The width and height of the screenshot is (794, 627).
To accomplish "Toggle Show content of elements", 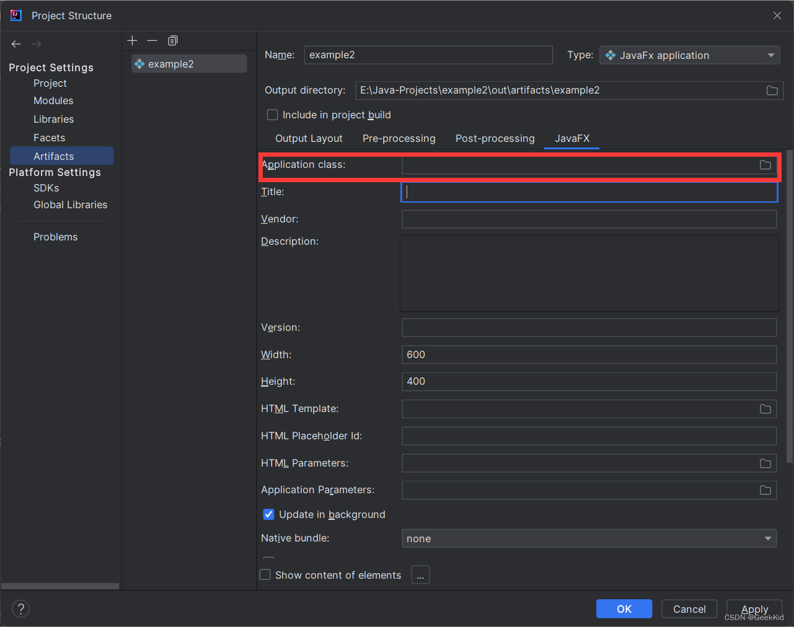I will click(265, 575).
